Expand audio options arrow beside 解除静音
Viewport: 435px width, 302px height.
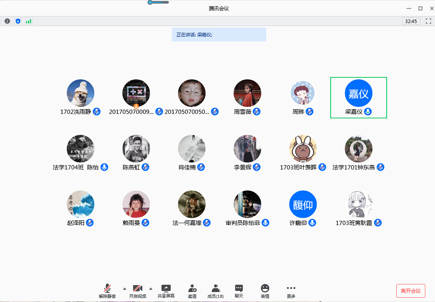click(x=124, y=288)
